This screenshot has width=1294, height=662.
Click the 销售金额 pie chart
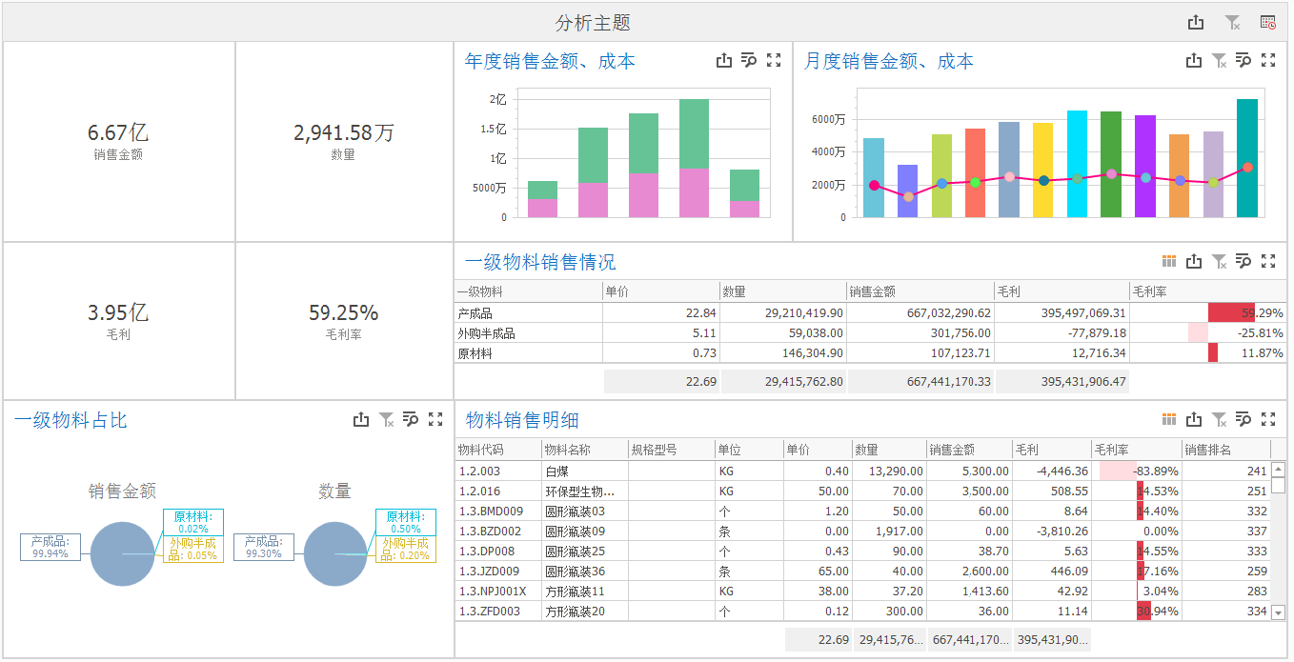click(122, 553)
